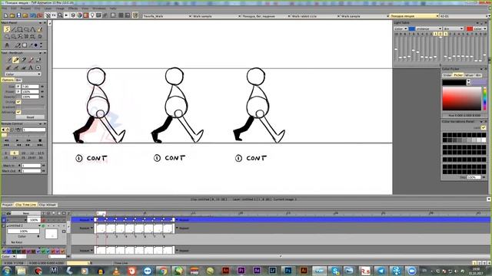This screenshot has height=276, width=492.
Task: Open layer blending Color dropdown at timeline bottom
Action: [x=8, y=256]
